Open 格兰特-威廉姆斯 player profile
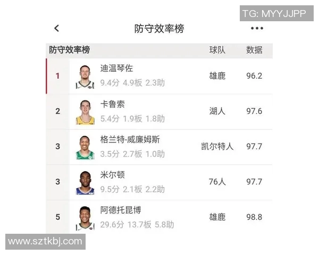 click(x=130, y=139)
